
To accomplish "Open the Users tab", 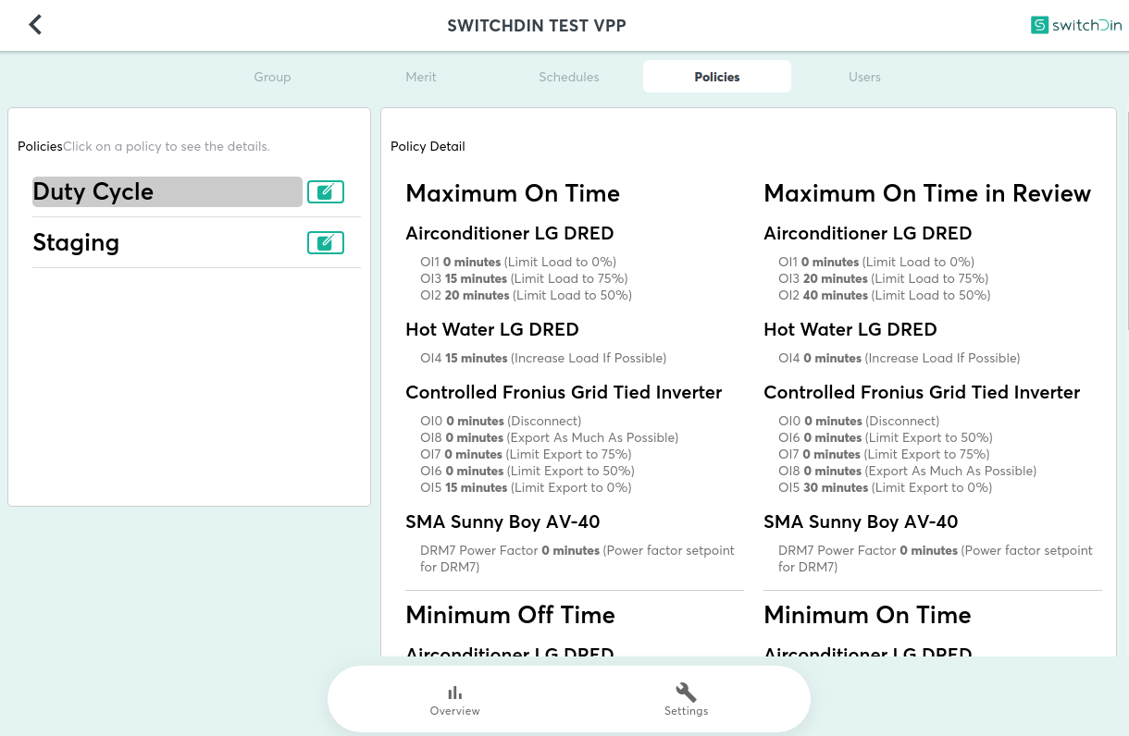I will pyautogui.click(x=865, y=77).
